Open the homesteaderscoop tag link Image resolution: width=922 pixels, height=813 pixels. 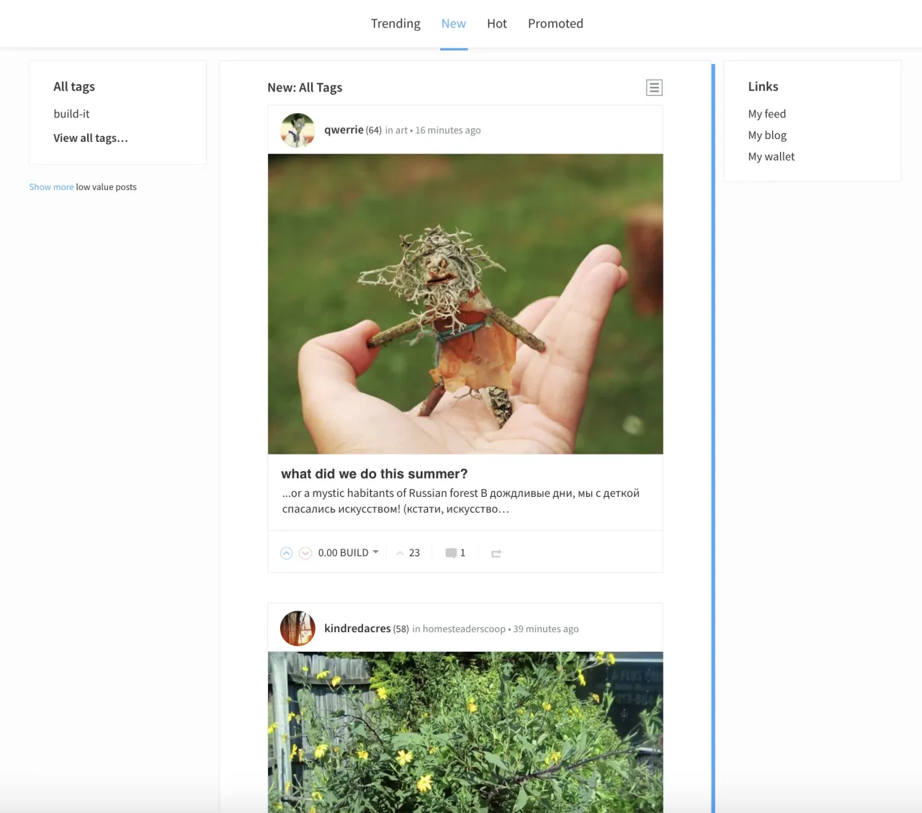coord(464,629)
